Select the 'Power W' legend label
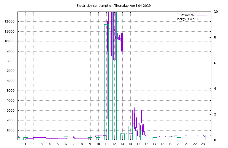Screen dimensions: 228x148 187,15
